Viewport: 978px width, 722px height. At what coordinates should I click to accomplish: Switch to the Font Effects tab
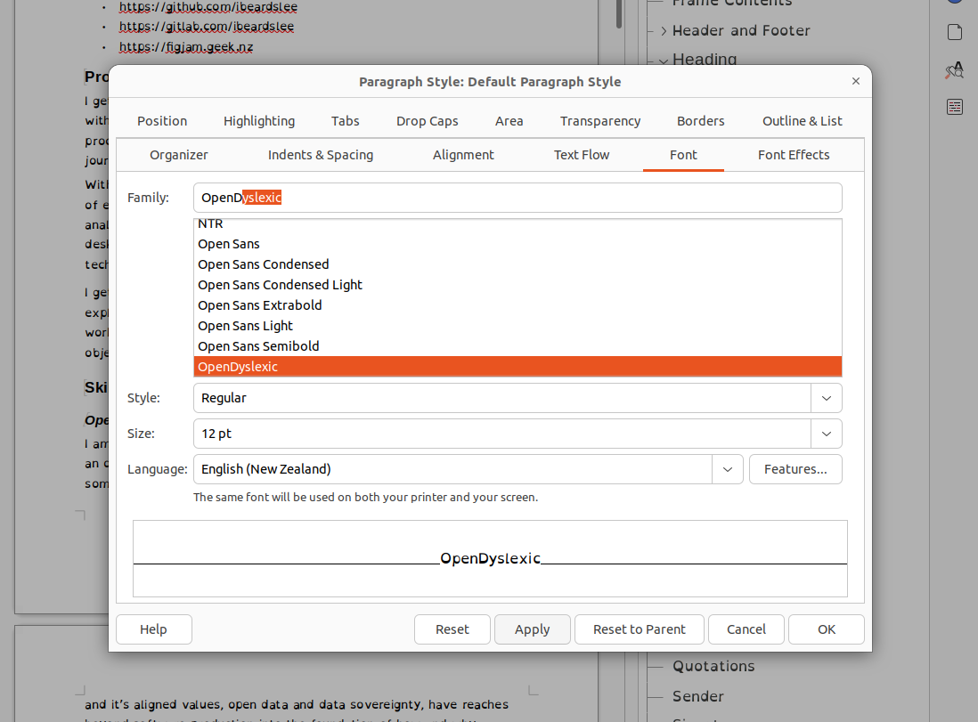coord(793,154)
